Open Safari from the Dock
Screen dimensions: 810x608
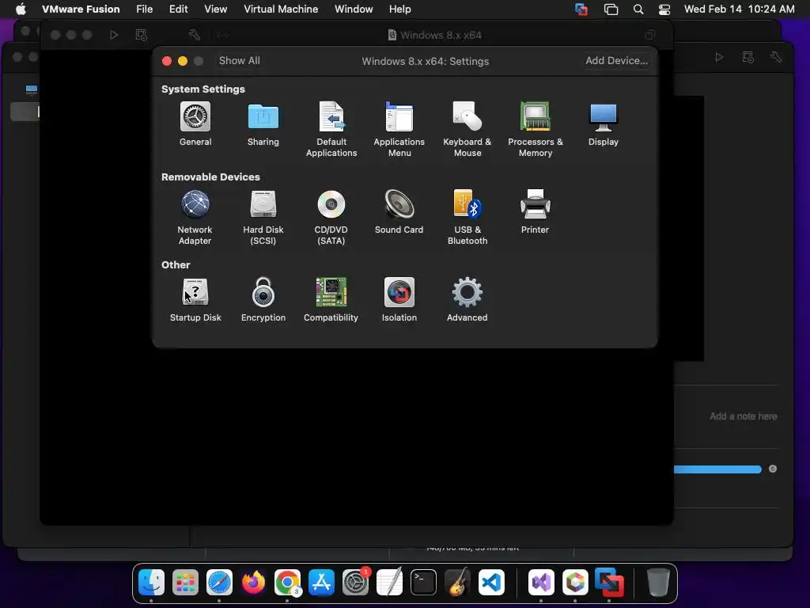click(x=220, y=583)
